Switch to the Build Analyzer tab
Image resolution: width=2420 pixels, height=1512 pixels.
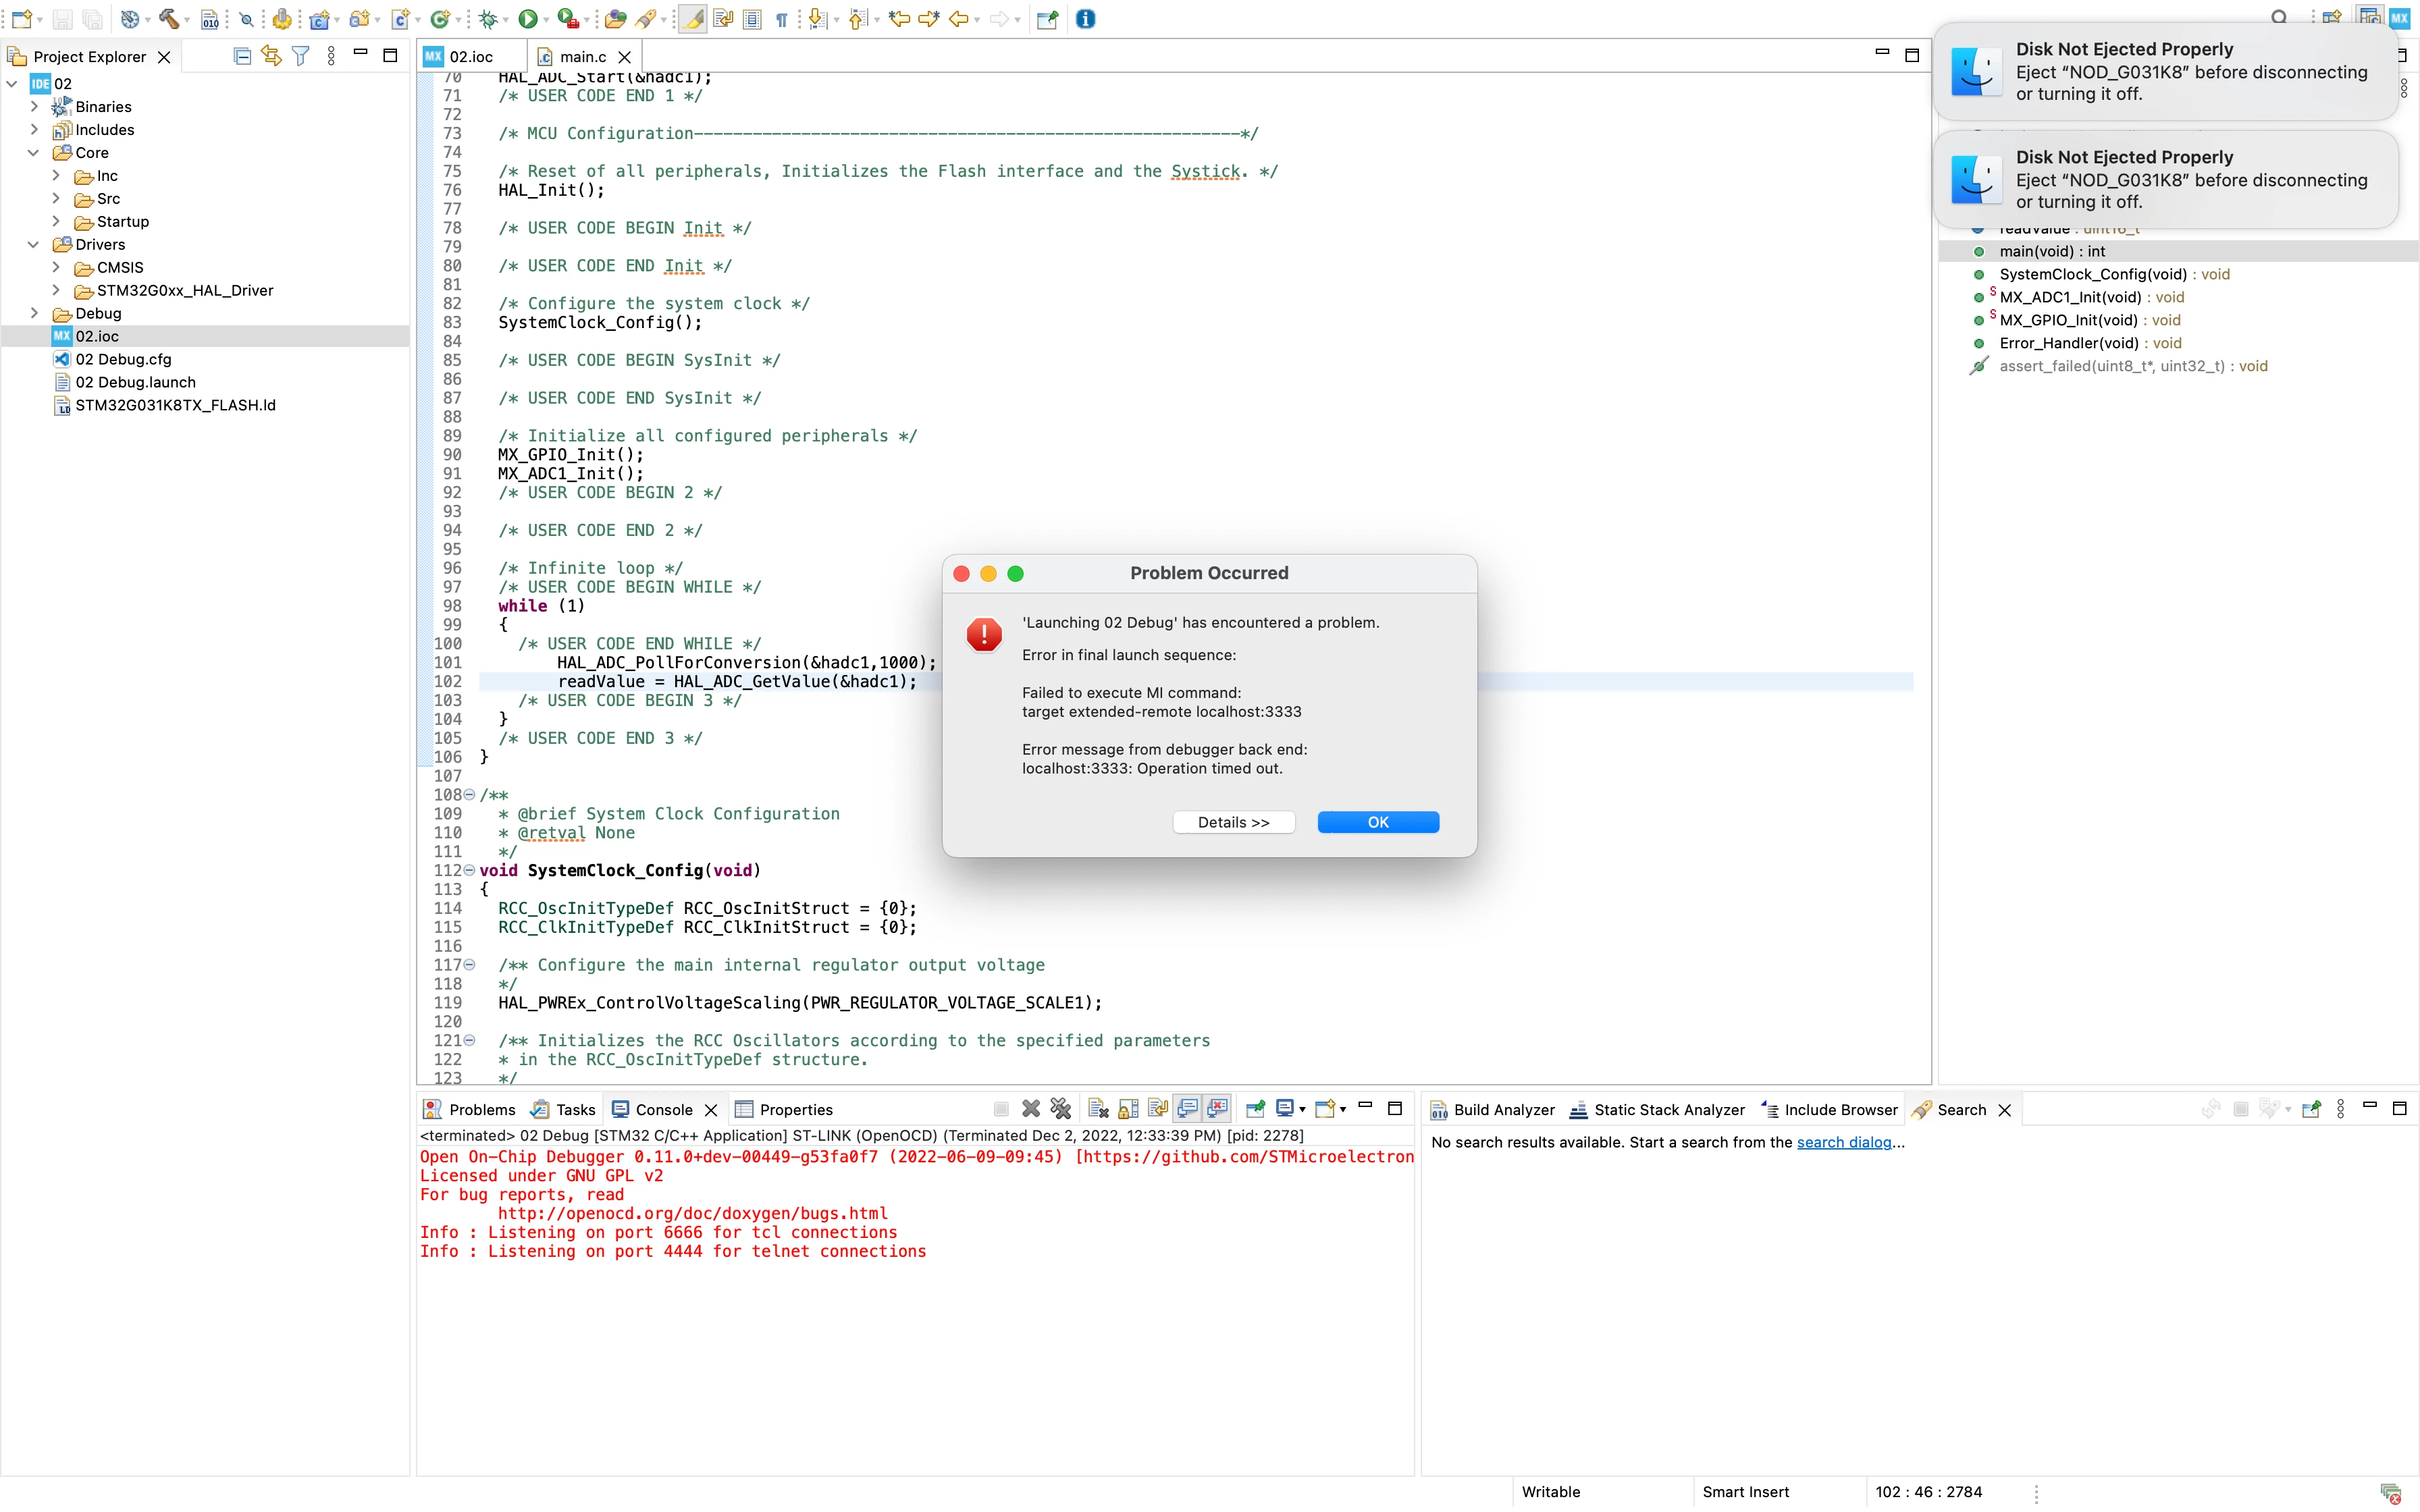[x=1493, y=1109]
